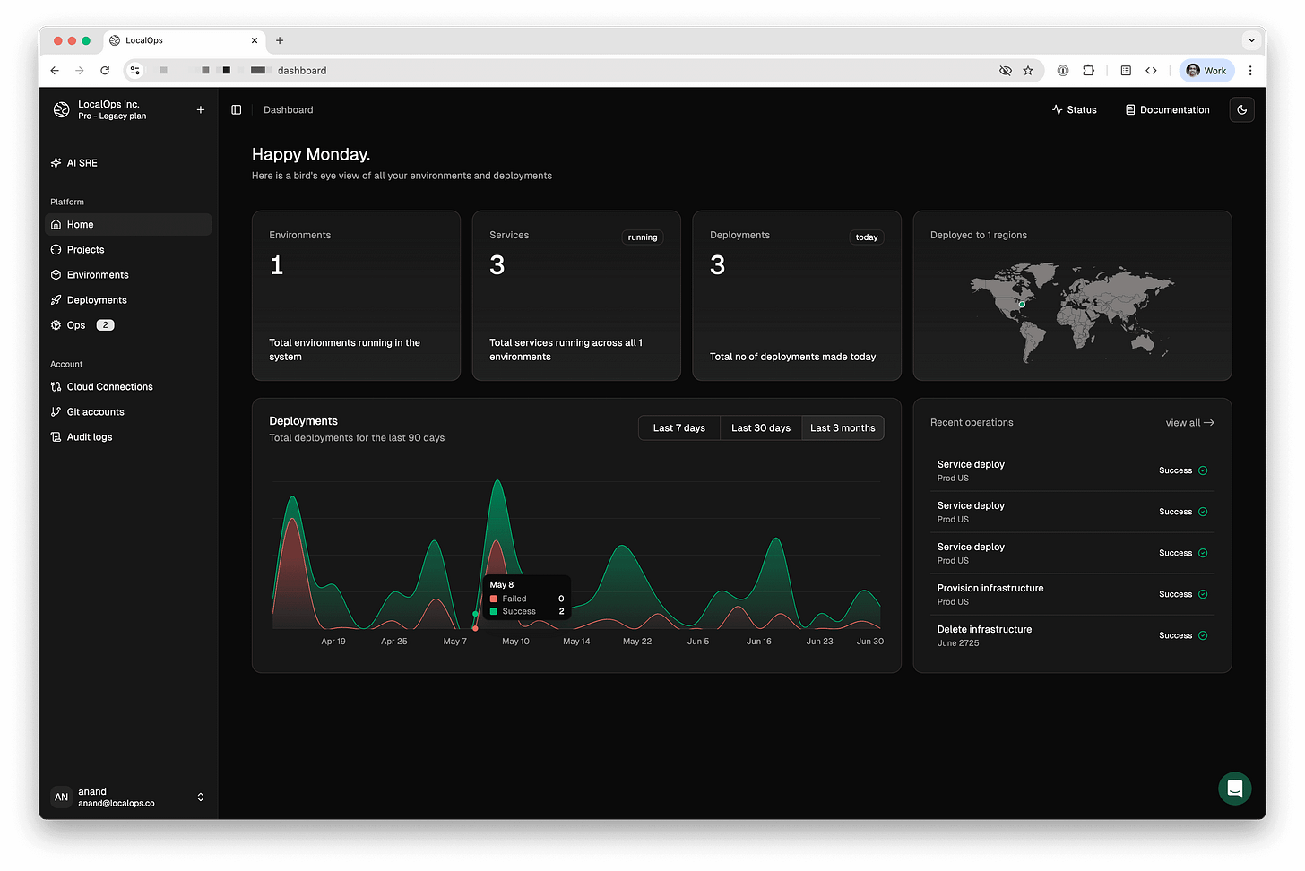Open Cloud Connections

128,387
